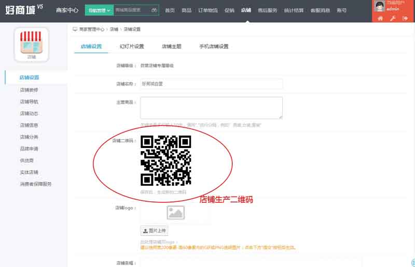Go to 品牌申请 in the sidebar
This screenshot has width=415, height=267.
point(29,149)
